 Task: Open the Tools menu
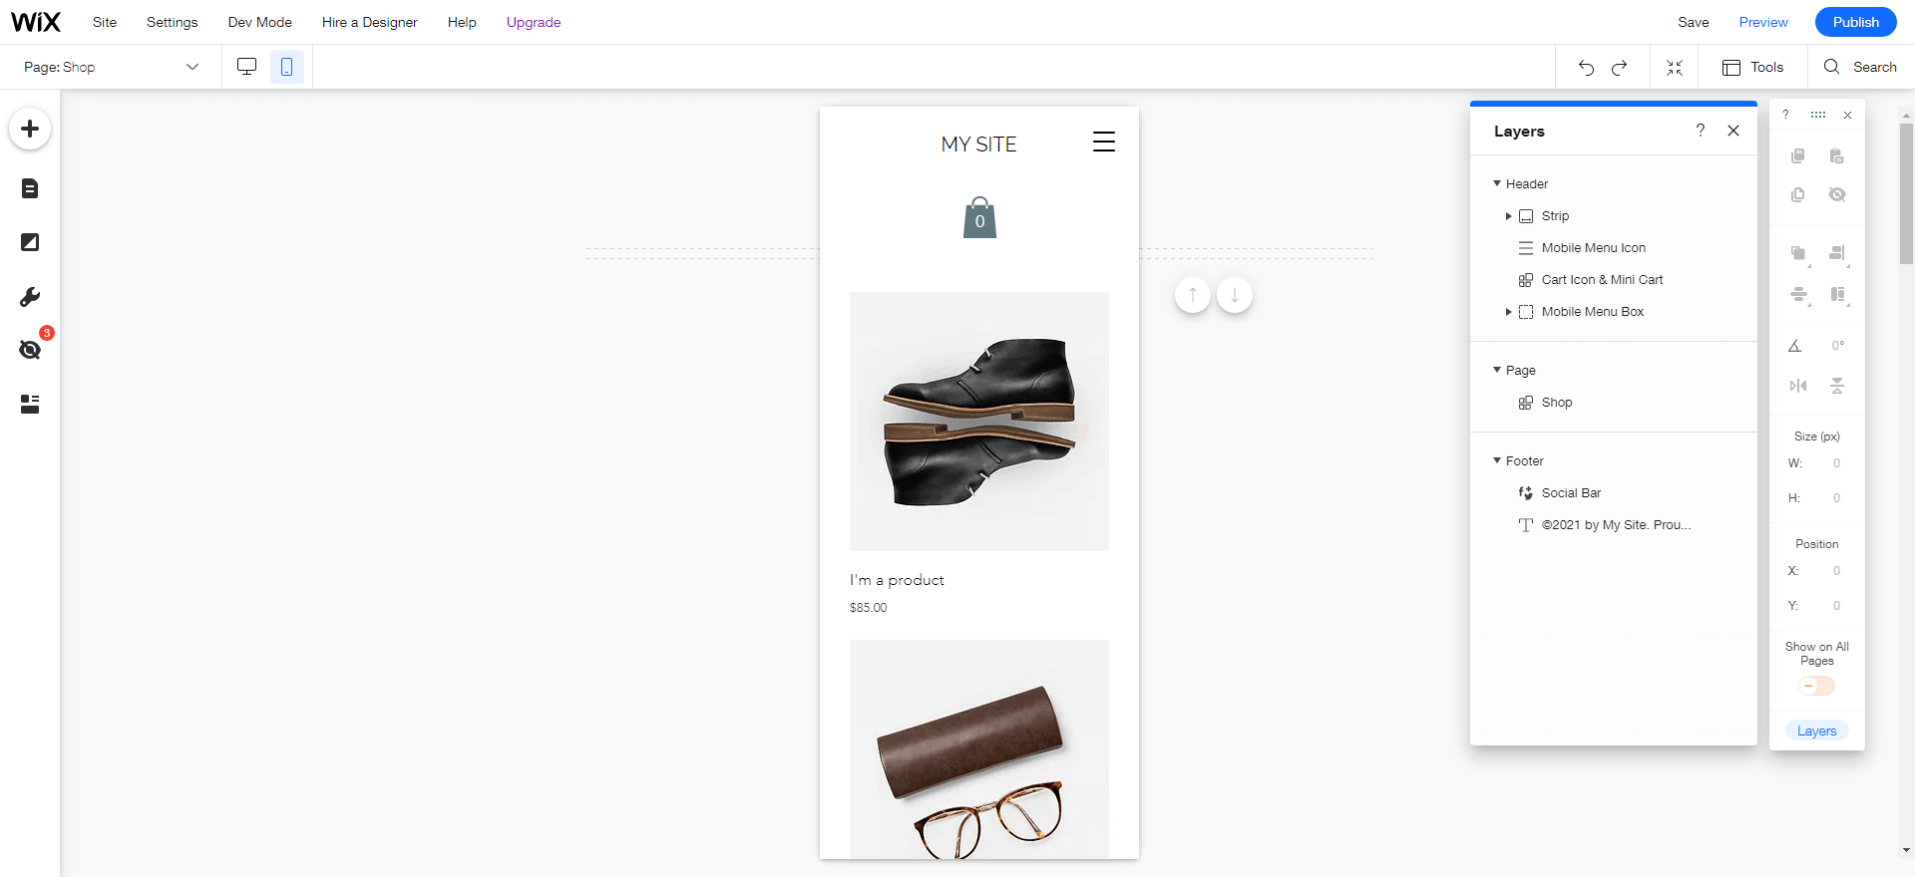click(x=1752, y=67)
